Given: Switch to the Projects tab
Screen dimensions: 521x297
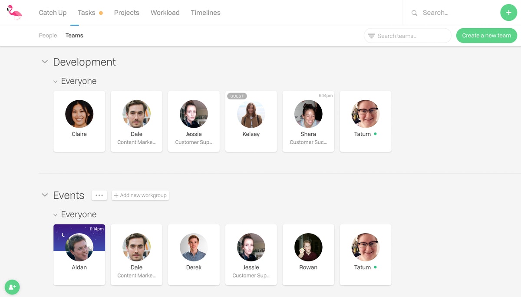Looking at the screenshot, I should tap(126, 13).
